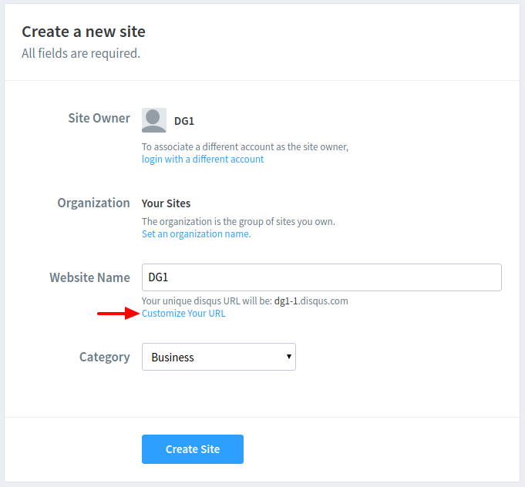
Task: Focus the Website Name input field
Action: coord(321,277)
